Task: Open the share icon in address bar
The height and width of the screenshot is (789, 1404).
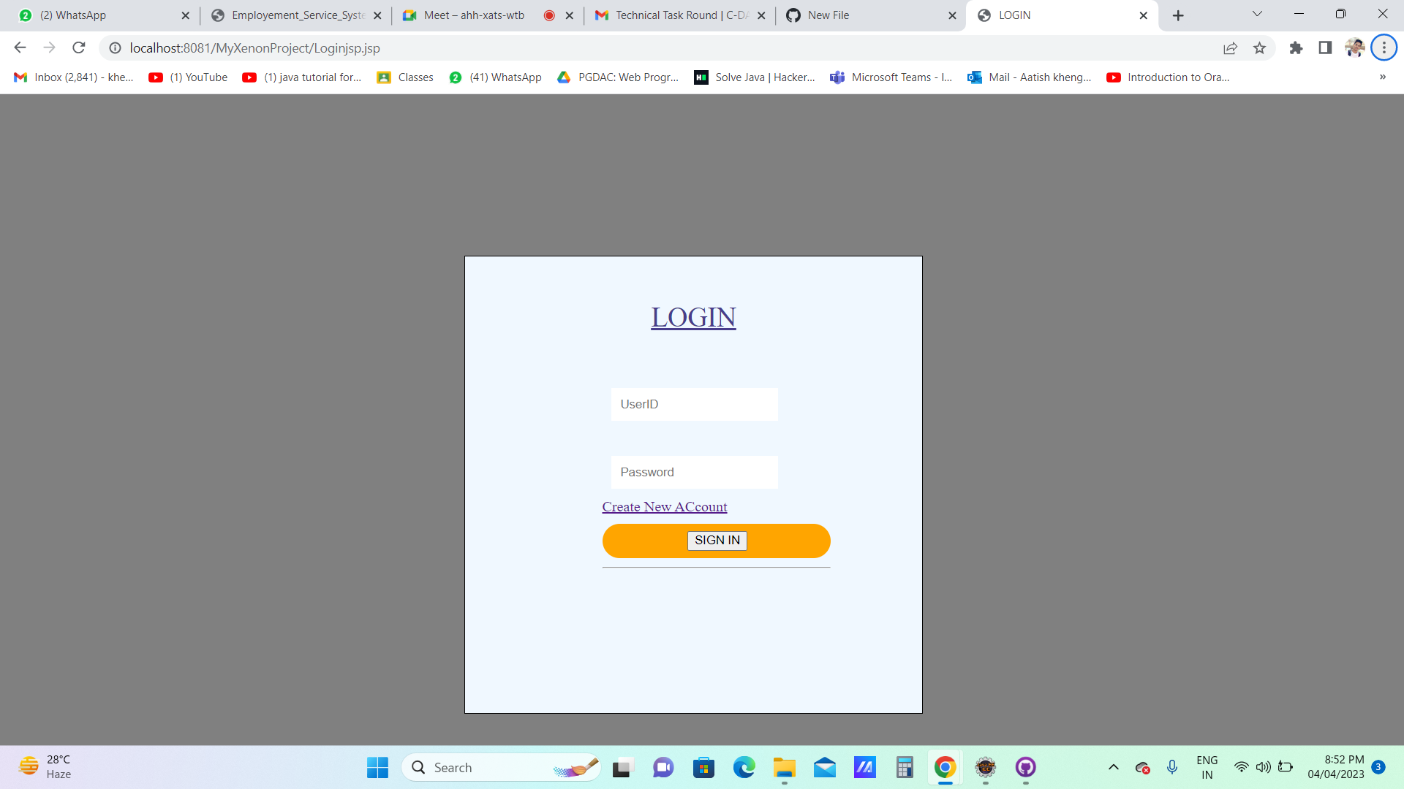Action: click(x=1231, y=47)
